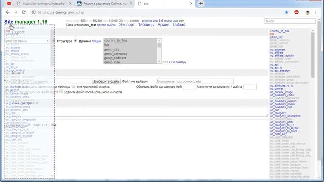Open the red ad blocker extension icon

296,12
